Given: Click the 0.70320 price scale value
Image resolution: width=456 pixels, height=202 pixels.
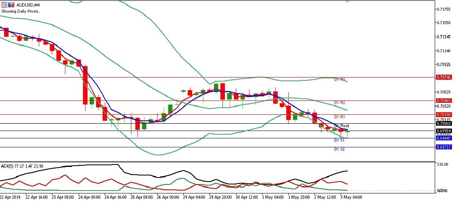Looking at the screenshot, I should [444, 106].
